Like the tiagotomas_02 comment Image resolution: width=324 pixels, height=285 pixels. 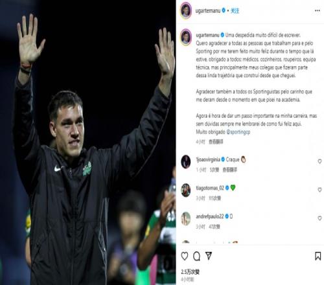point(319,190)
